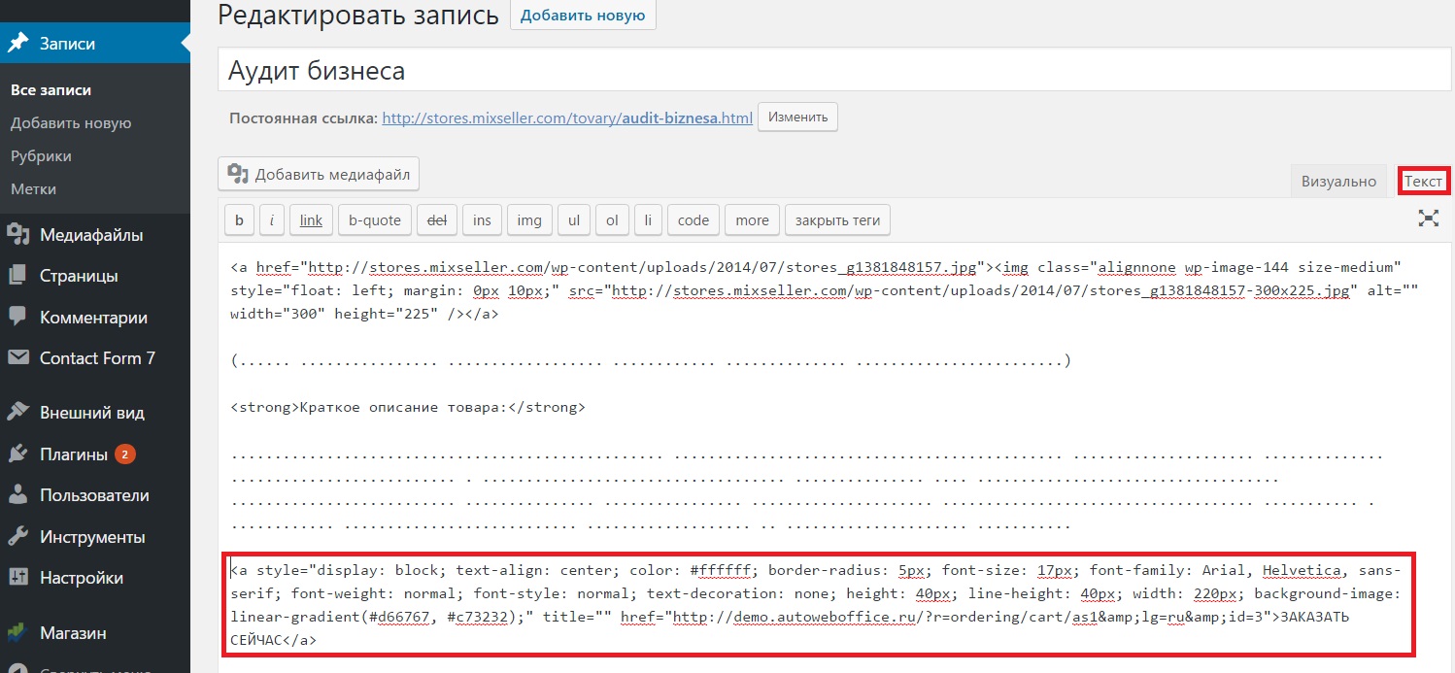Click the Users icon in sidebar
The height and width of the screenshot is (673, 1455).
pyautogui.click(x=17, y=495)
